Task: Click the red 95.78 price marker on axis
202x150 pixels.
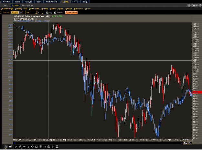Action: point(197,92)
